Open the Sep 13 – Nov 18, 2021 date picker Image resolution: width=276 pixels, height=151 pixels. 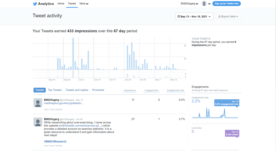(x=194, y=16)
